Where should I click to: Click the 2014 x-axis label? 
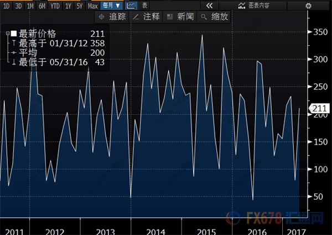pos(156,232)
